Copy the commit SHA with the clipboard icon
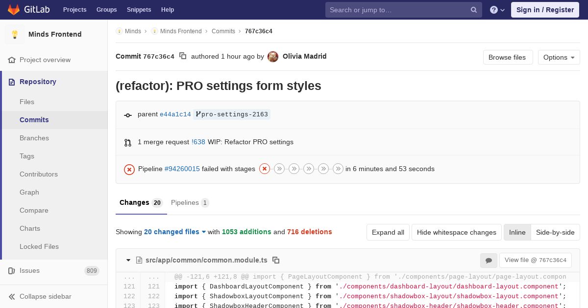This screenshot has width=588, height=308. (183, 56)
